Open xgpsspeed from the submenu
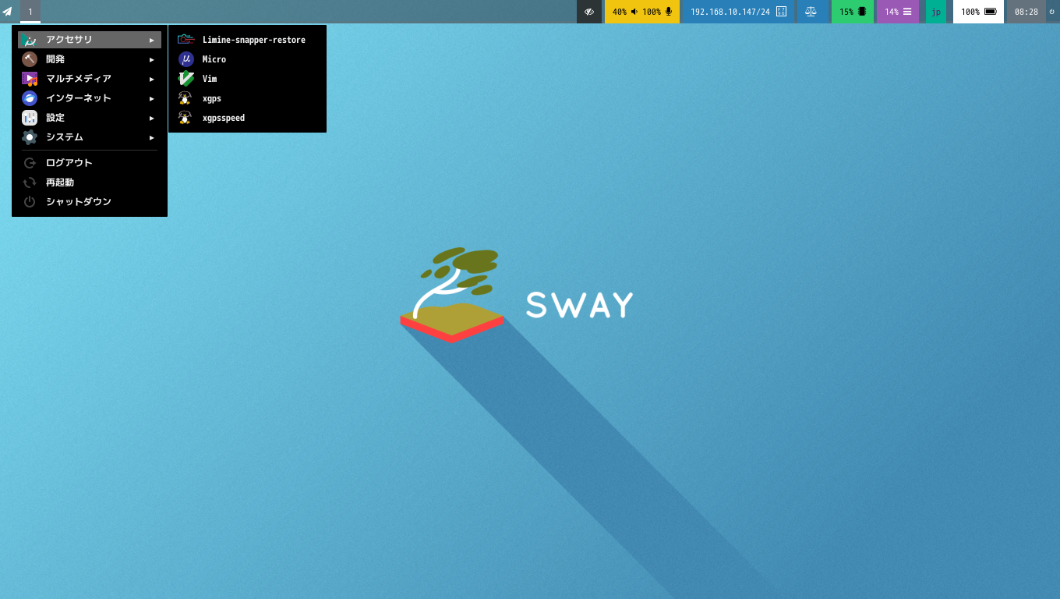 tap(247, 118)
